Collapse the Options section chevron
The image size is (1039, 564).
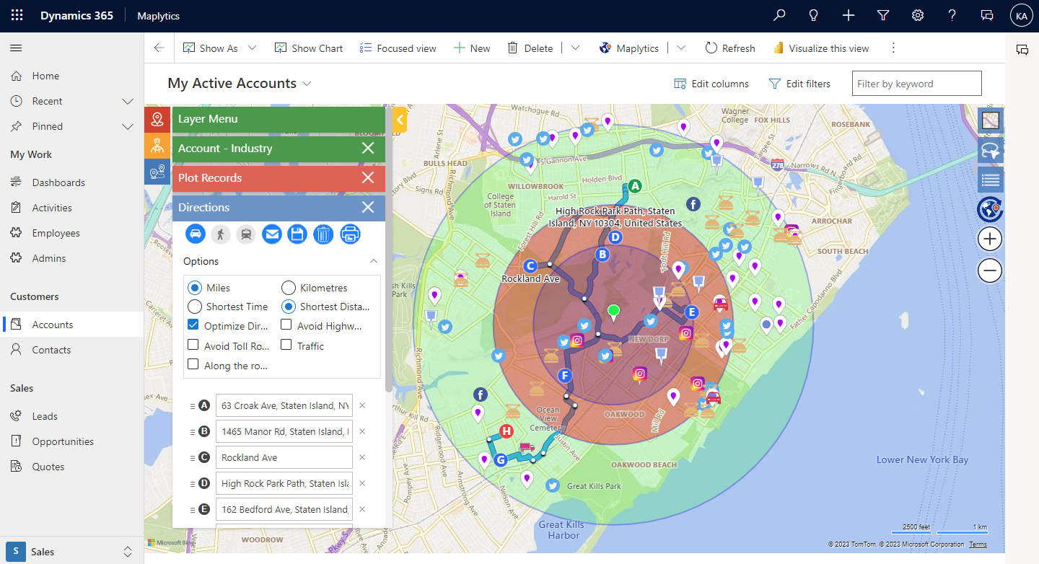tap(374, 261)
